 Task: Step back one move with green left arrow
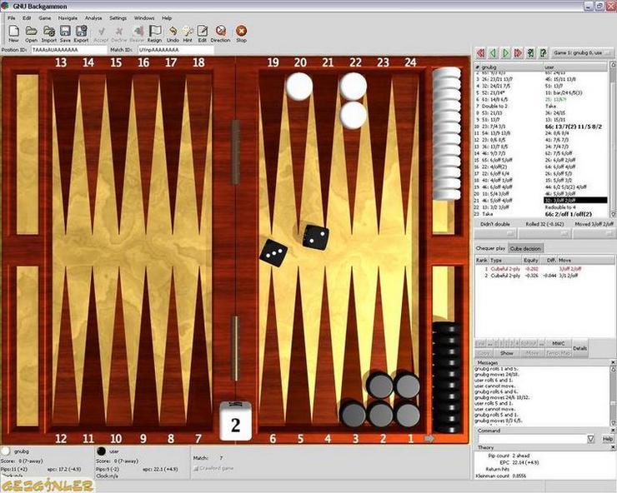(x=493, y=52)
